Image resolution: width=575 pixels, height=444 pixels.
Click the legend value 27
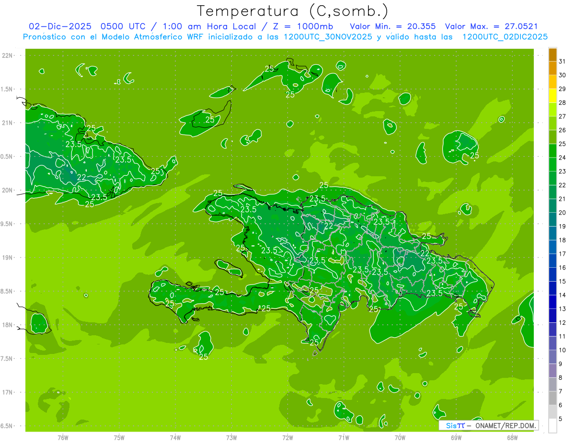(562, 116)
